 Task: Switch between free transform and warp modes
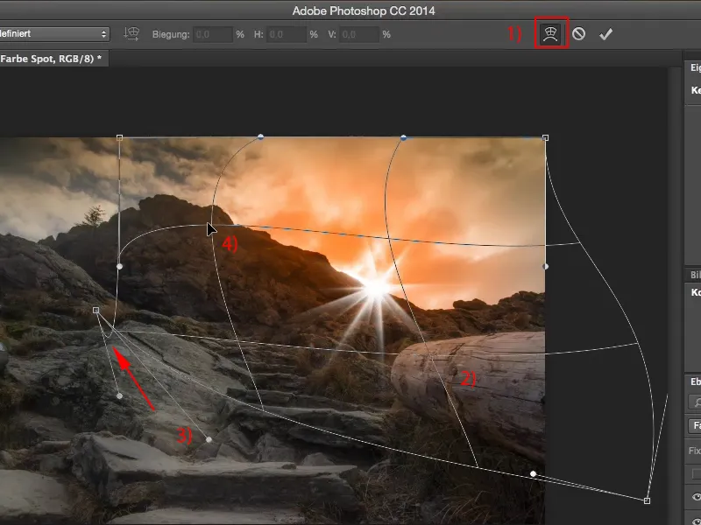pyautogui.click(x=552, y=34)
